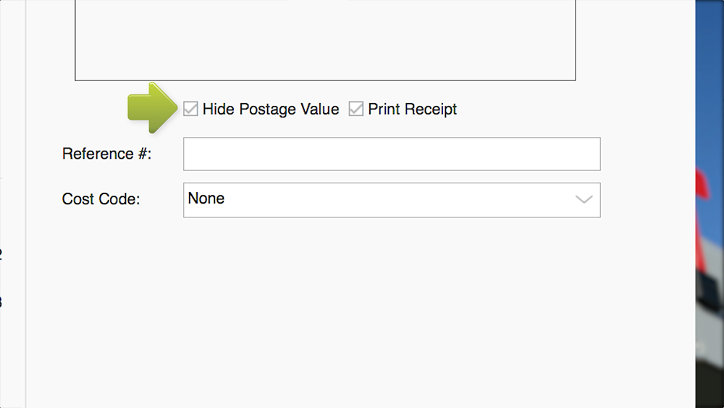Click the bottom border of the large text box
Screen dimensions: 724x408
pyautogui.click(x=325, y=80)
